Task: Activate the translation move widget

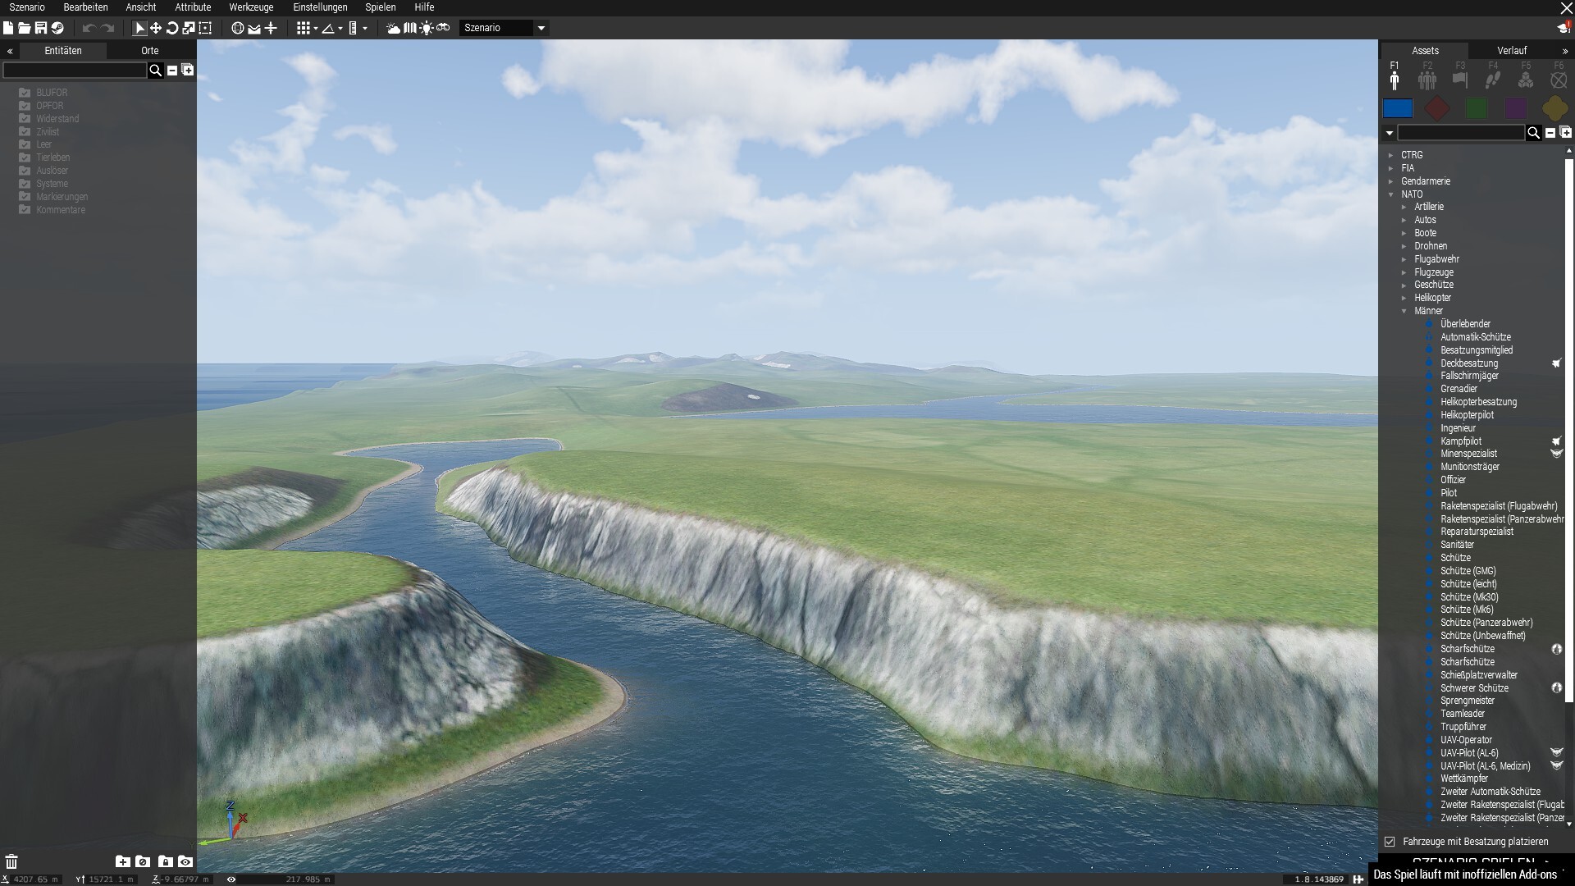Action: point(156,28)
